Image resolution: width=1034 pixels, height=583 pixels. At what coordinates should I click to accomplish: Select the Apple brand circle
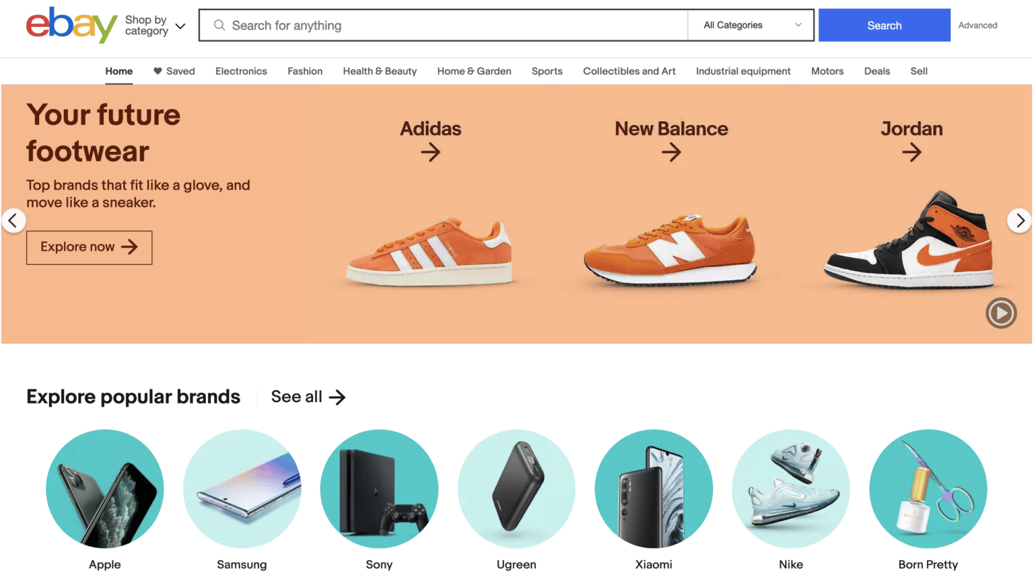(x=105, y=489)
